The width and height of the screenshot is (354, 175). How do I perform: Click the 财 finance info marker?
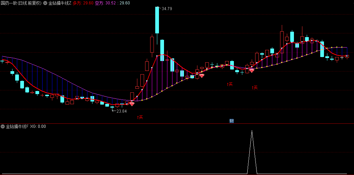pyautogui.click(x=232, y=121)
